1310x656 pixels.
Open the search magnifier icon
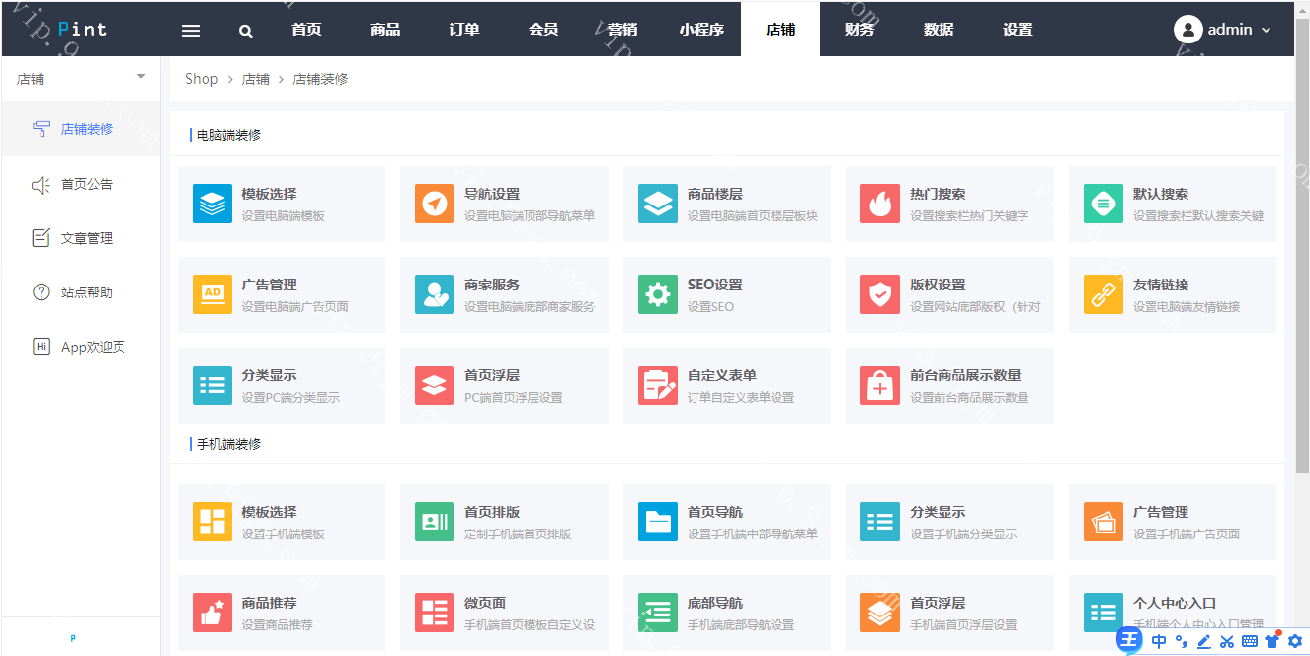[x=246, y=31]
